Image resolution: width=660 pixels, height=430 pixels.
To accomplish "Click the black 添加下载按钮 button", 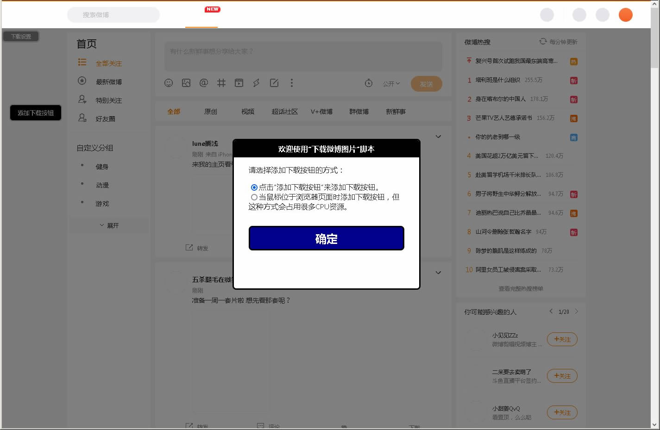I will (36, 113).
